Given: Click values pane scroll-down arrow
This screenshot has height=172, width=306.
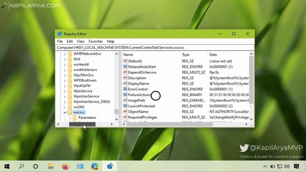Looking at the screenshot, I should [251, 119].
